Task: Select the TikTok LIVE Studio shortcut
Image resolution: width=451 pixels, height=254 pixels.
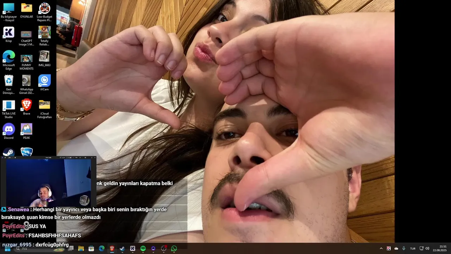Action: 9,109
